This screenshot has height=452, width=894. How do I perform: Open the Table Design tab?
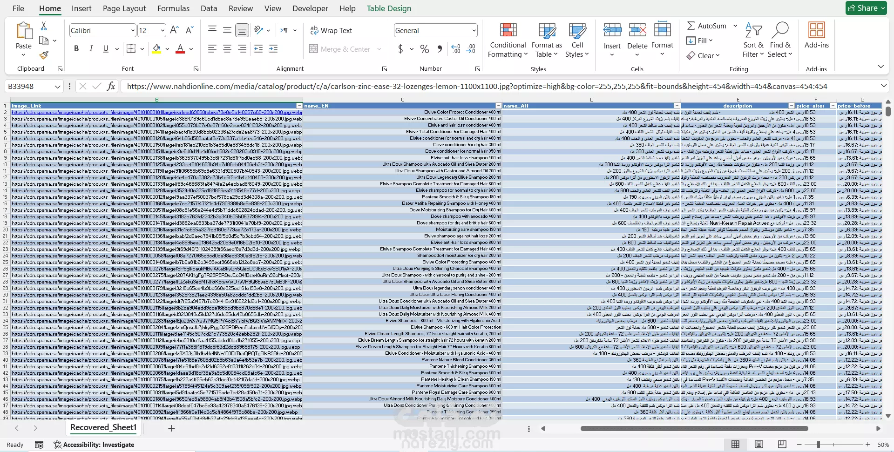click(x=389, y=8)
